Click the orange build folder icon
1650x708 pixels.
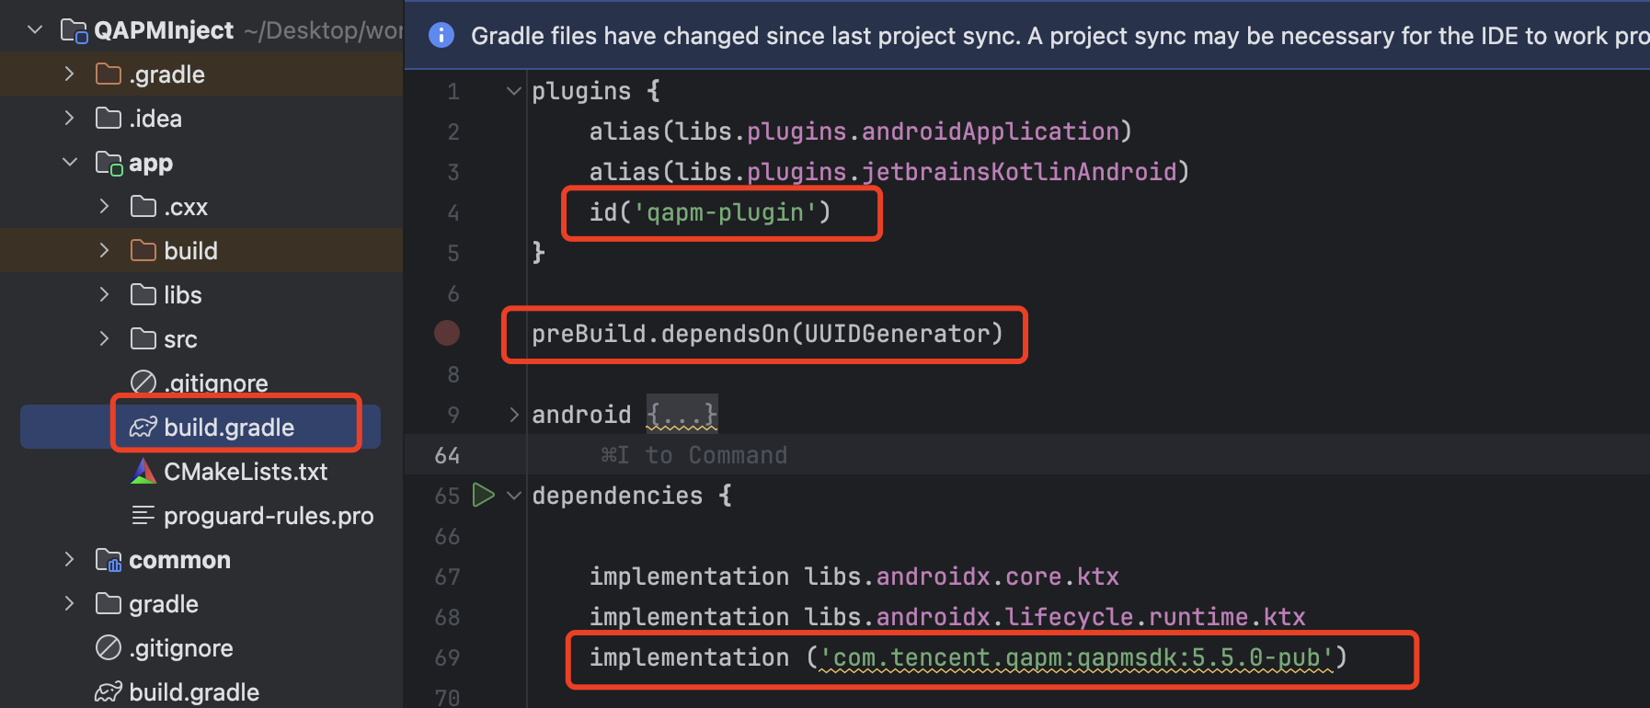143,250
